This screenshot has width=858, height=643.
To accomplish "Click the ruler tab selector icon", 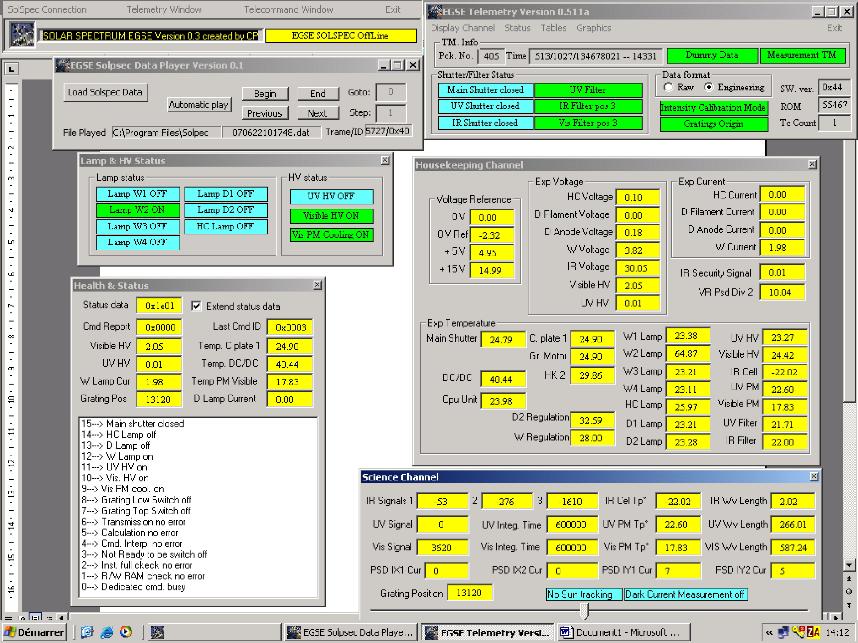I will tap(11, 69).
